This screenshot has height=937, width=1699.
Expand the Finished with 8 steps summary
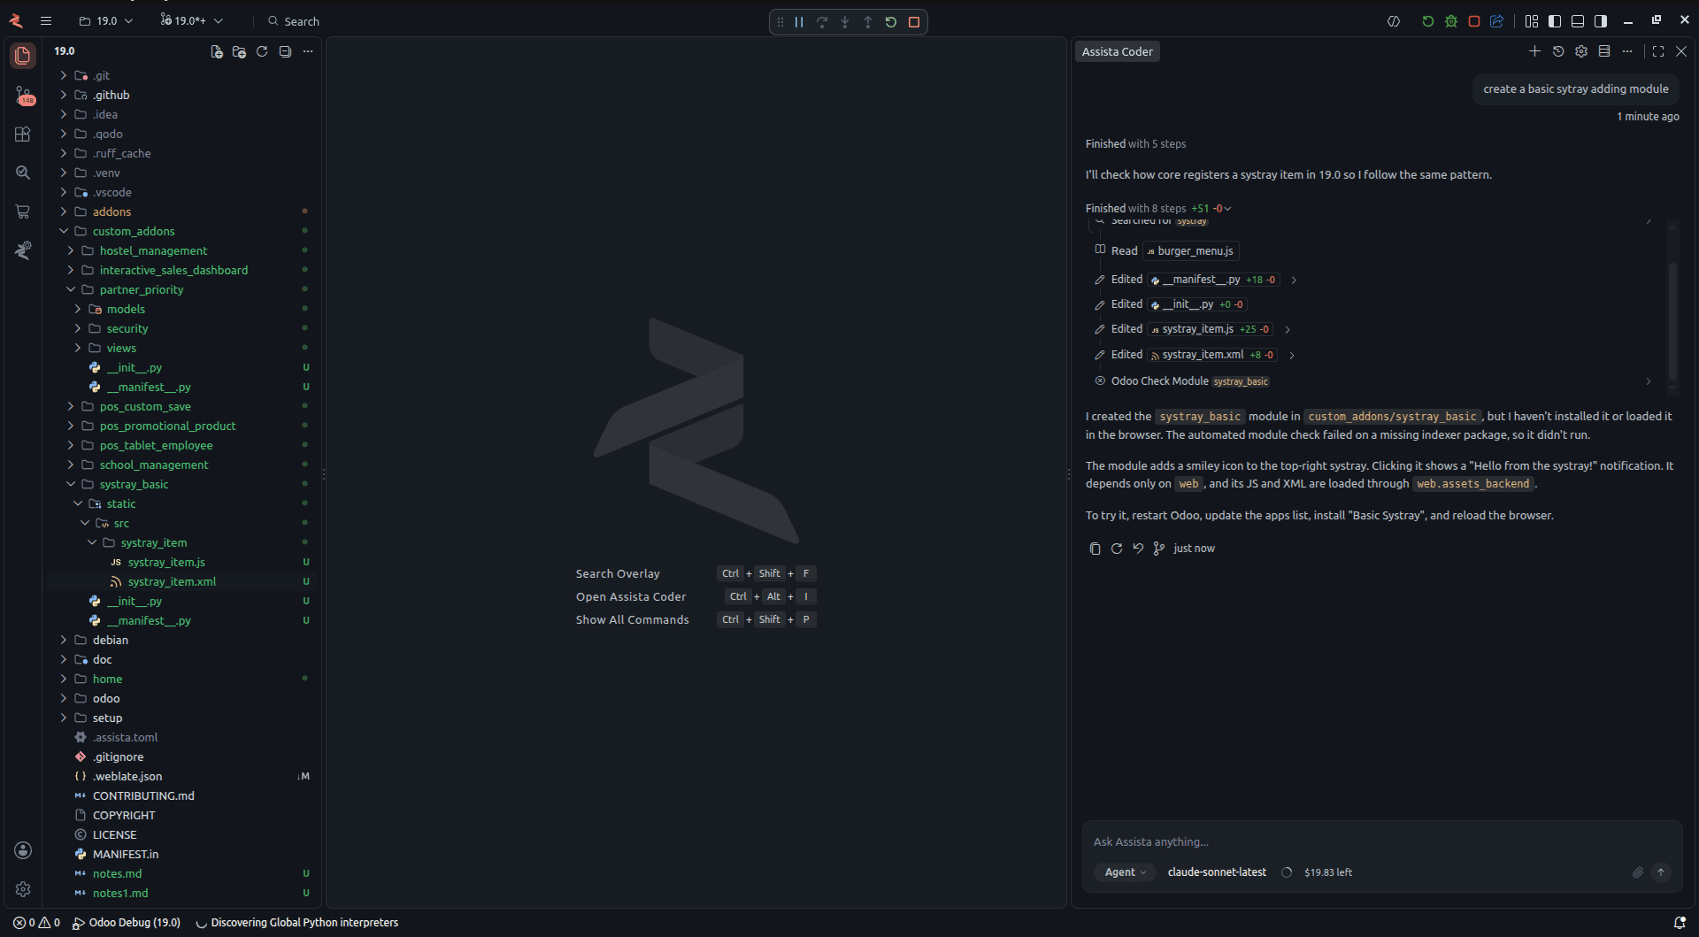tap(1159, 209)
